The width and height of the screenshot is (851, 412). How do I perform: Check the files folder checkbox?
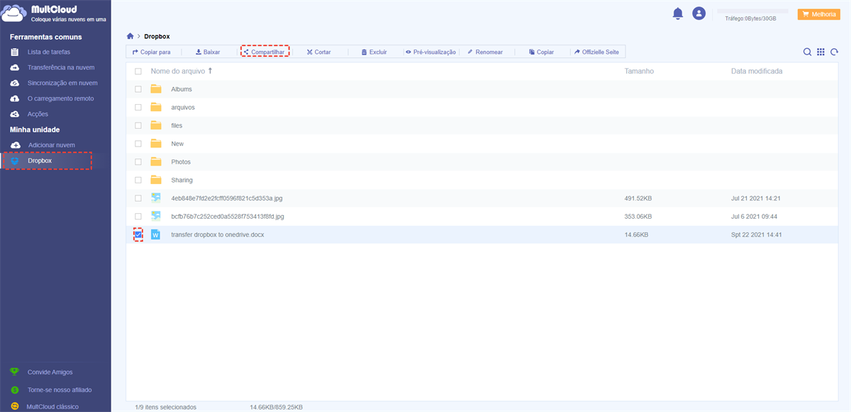(x=138, y=125)
